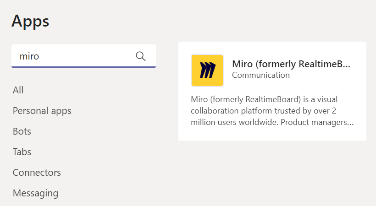Show the Tabs apps category
Image resolution: width=376 pixels, height=206 pixels.
coord(22,152)
